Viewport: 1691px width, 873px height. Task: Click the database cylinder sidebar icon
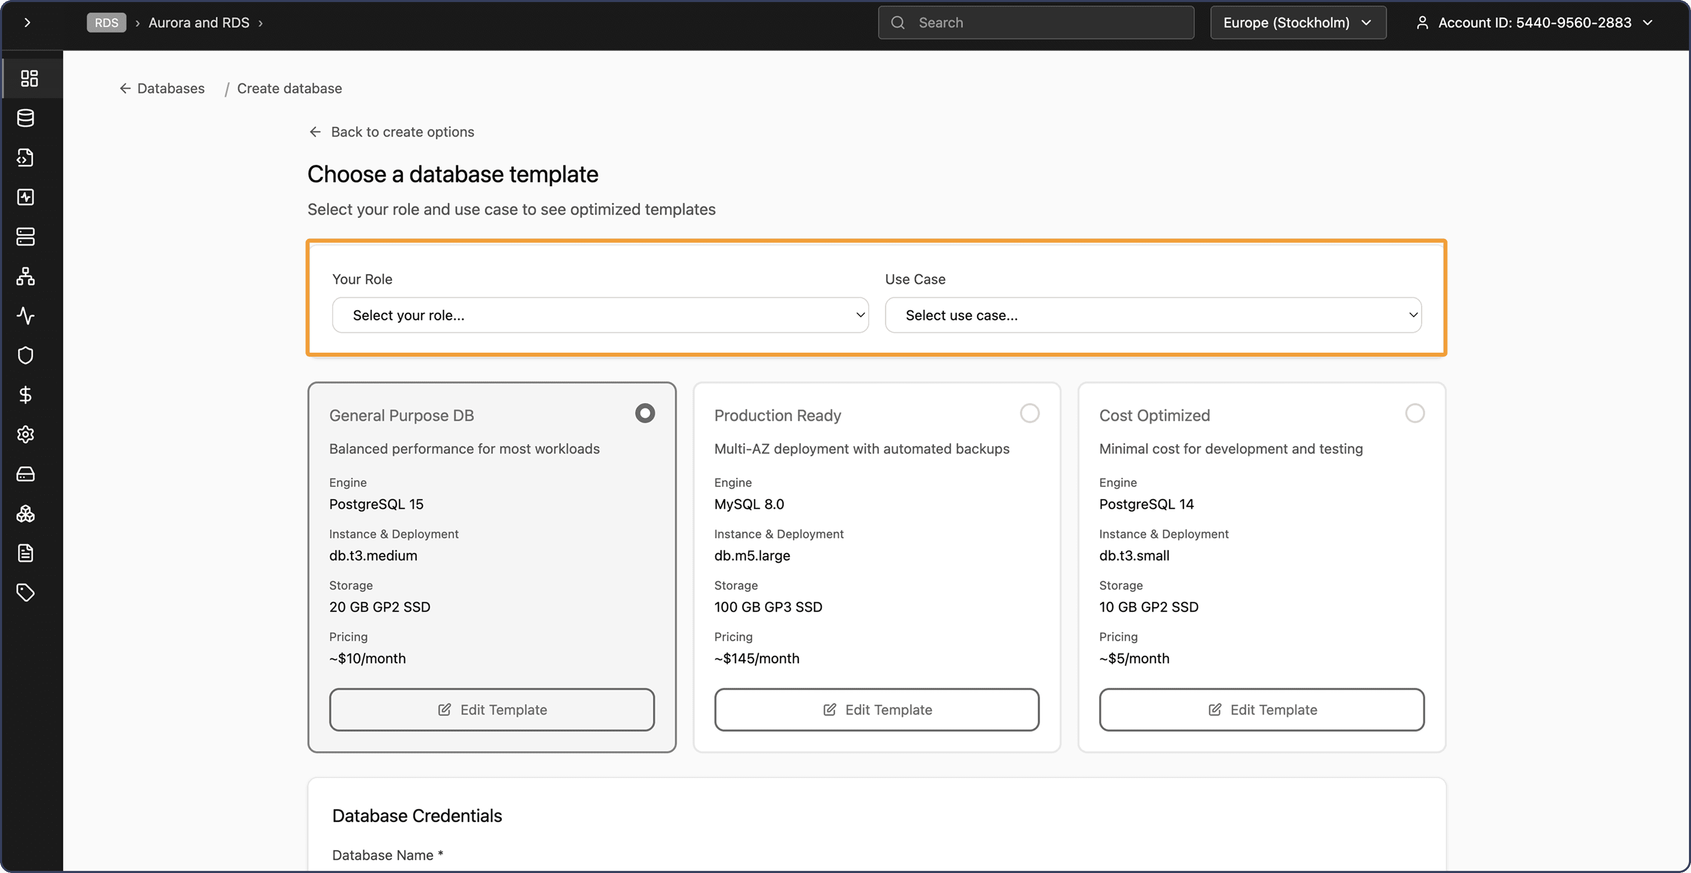tap(25, 118)
